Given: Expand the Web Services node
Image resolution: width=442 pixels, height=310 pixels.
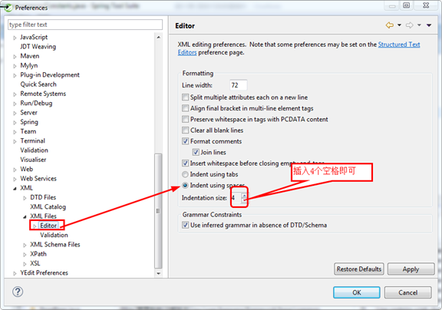Looking at the screenshot, I should [x=15, y=180].
